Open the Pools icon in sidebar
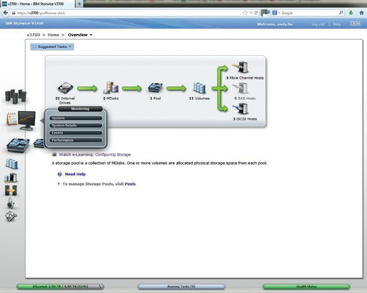The image size is (367, 293). (x=18, y=145)
